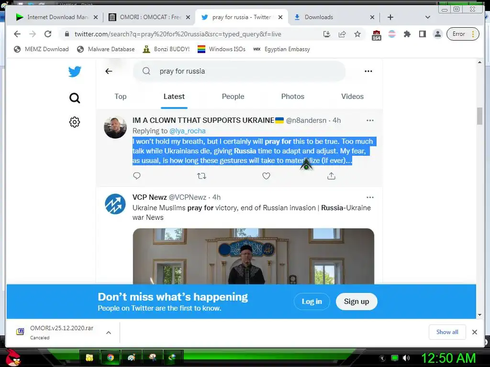Open n8andersn profile avatar
This screenshot has width=490, height=367.
(115, 127)
